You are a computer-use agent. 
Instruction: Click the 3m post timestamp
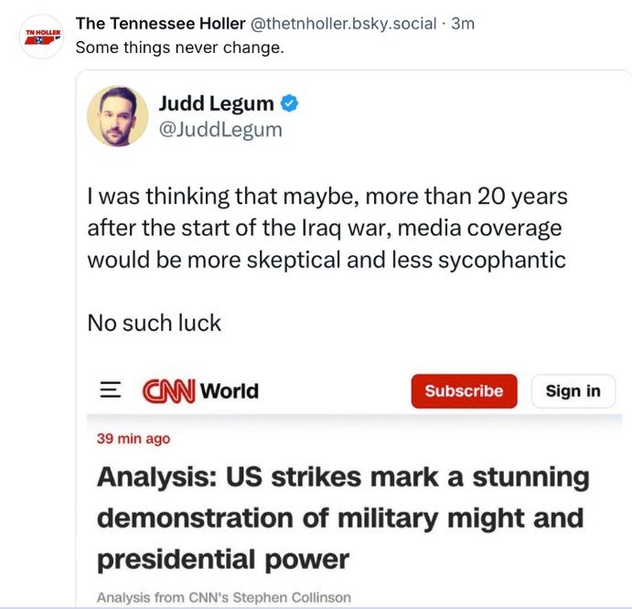(463, 24)
